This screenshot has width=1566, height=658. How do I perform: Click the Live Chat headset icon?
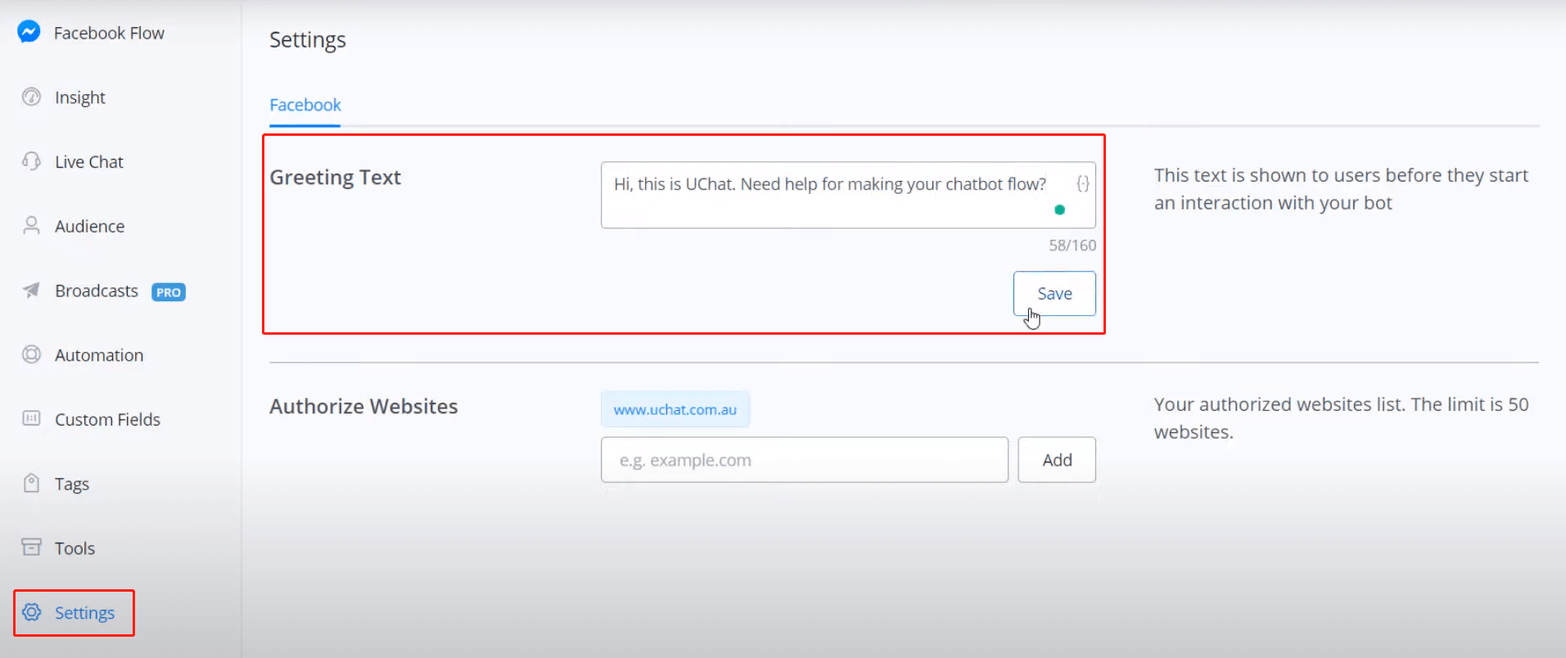[x=31, y=161]
